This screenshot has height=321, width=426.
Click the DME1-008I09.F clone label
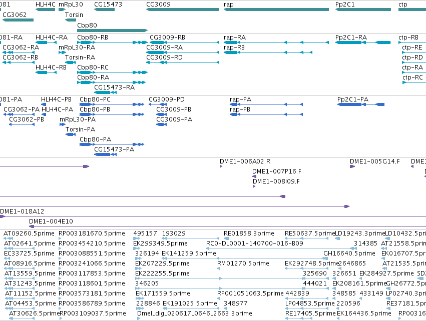pyautogui.click(x=276, y=181)
